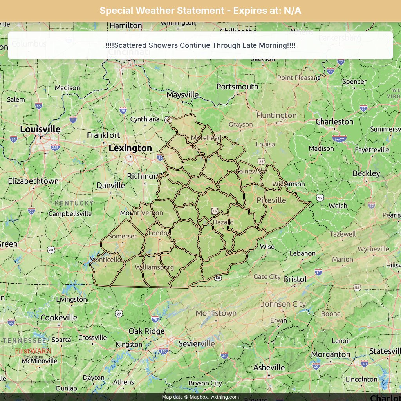401x401 pixels.
Task: Click the Map data Mapbox attribution
Action: (200, 397)
